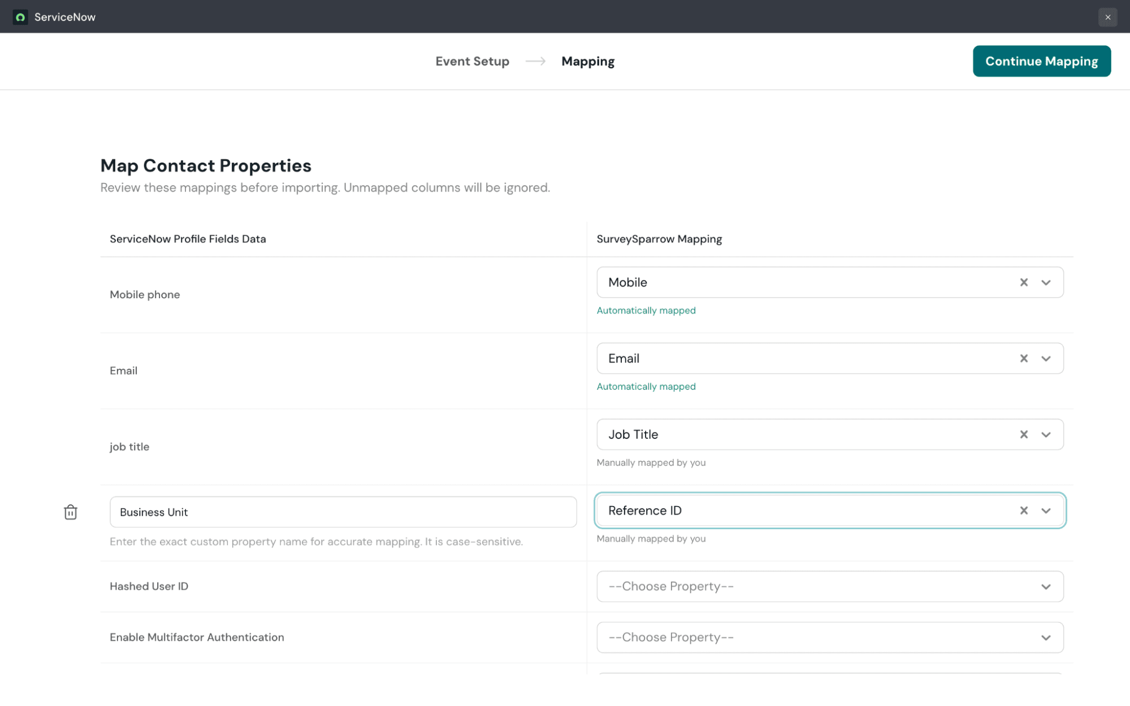Clear the Email mapping selection
Viewport: 1130px width, 706px height.
[x=1024, y=359]
